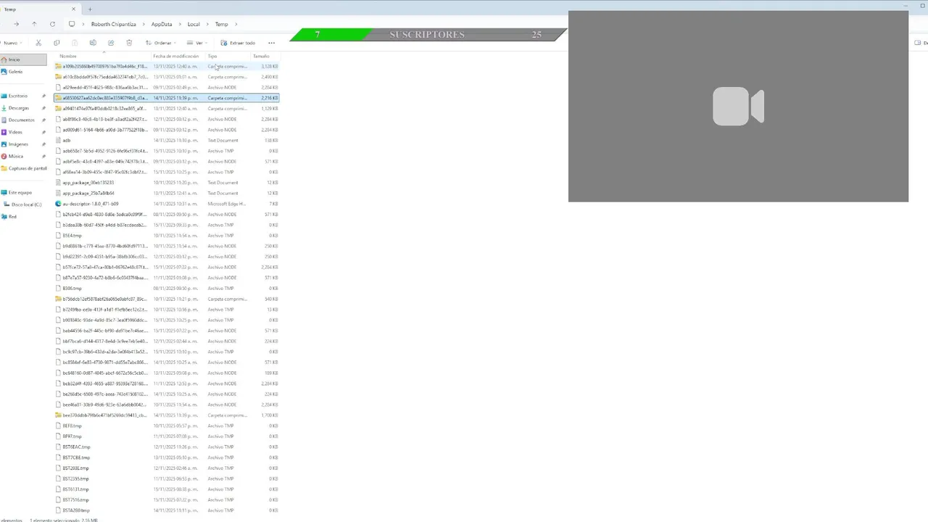Go to AppData in breadcrumb
The width and height of the screenshot is (928, 522).
(162, 24)
